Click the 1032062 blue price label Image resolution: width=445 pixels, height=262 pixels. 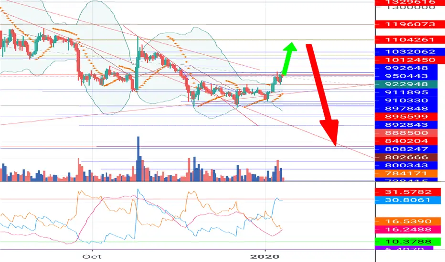[410, 51]
